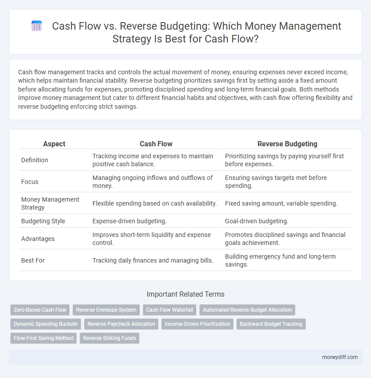This screenshot has height=378, width=371.
Task: Open Automated Reverse Budget Allocation tag
Action: tap(247, 310)
